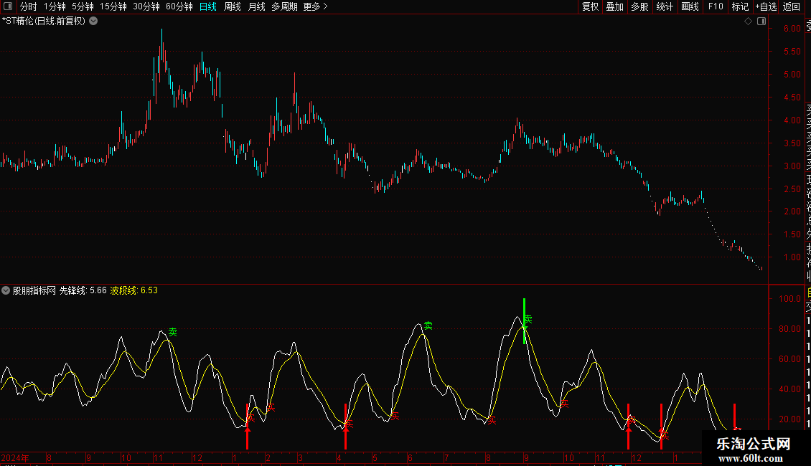The width and height of the screenshot is (811, 466).
Task: Toggle the right side panel icon
Action: tap(761, 22)
